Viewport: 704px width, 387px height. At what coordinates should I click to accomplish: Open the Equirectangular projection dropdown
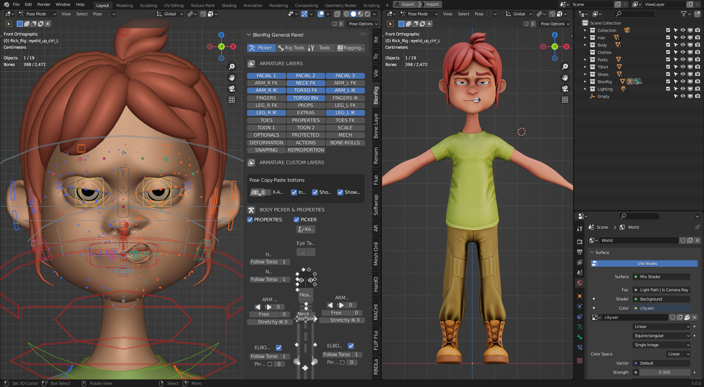tap(662, 336)
